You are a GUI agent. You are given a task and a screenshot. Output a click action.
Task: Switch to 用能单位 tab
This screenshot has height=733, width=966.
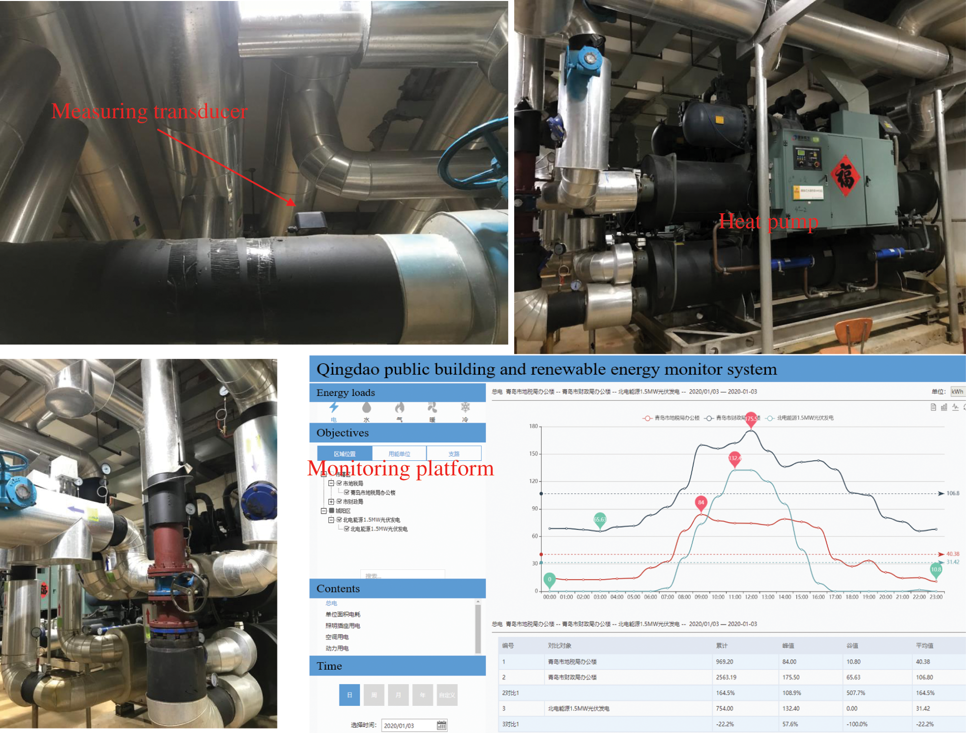(399, 453)
